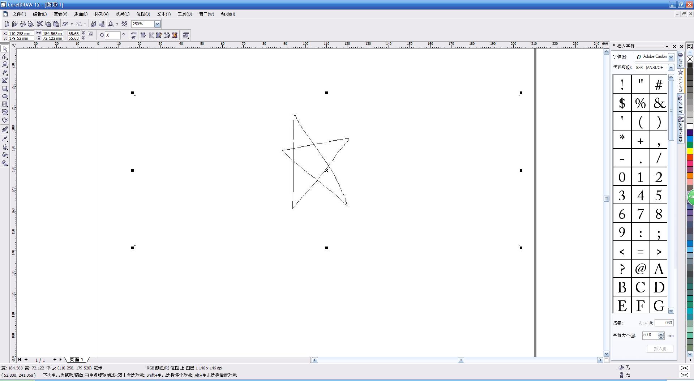
Task: Click the Print icon
Action: pyautogui.click(x=31, y=24)
